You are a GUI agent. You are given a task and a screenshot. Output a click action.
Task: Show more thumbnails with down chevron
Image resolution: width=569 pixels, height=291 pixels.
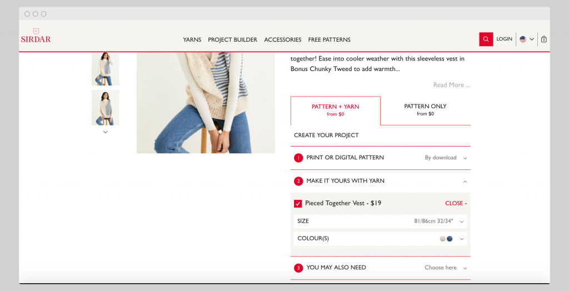click(105, 132)
